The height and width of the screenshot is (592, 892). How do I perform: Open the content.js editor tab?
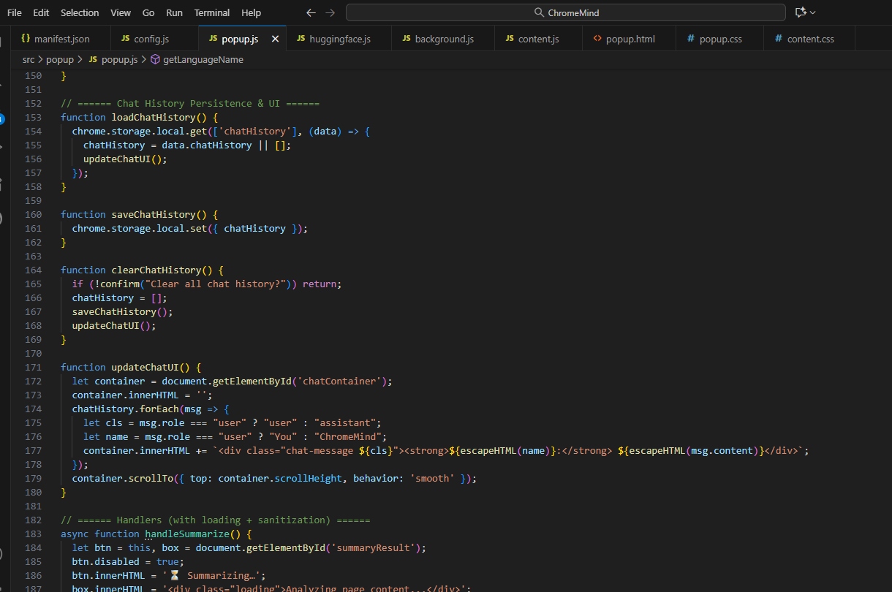538,39
